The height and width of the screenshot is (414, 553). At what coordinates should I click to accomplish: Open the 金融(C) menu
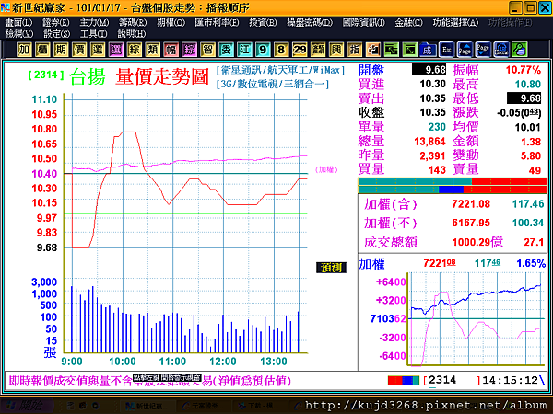408,22
